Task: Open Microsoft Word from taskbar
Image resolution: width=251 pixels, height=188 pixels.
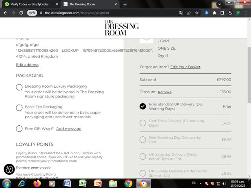Action: (67, 183)
